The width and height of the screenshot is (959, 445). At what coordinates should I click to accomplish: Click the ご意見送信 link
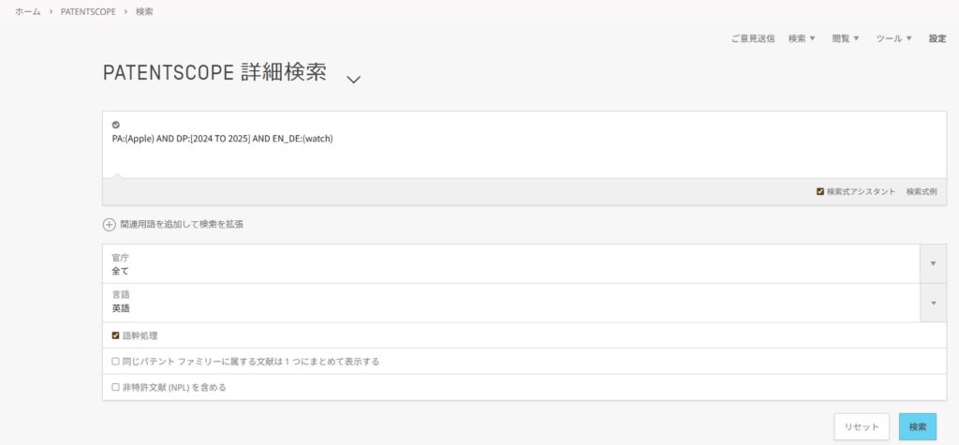tap(753, 38)
